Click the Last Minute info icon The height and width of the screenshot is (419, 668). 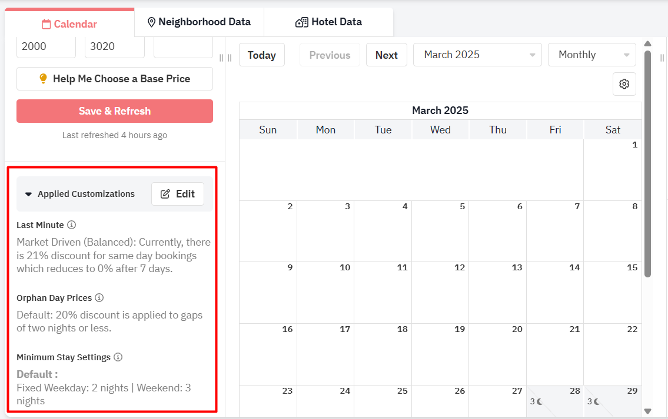(72, 225)
